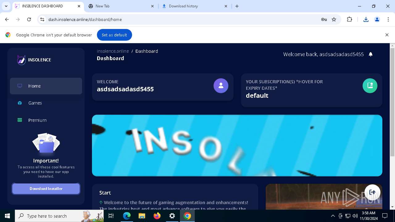Open the saved passwords key icon
The image size is (395, 222).
coord(324,19)
